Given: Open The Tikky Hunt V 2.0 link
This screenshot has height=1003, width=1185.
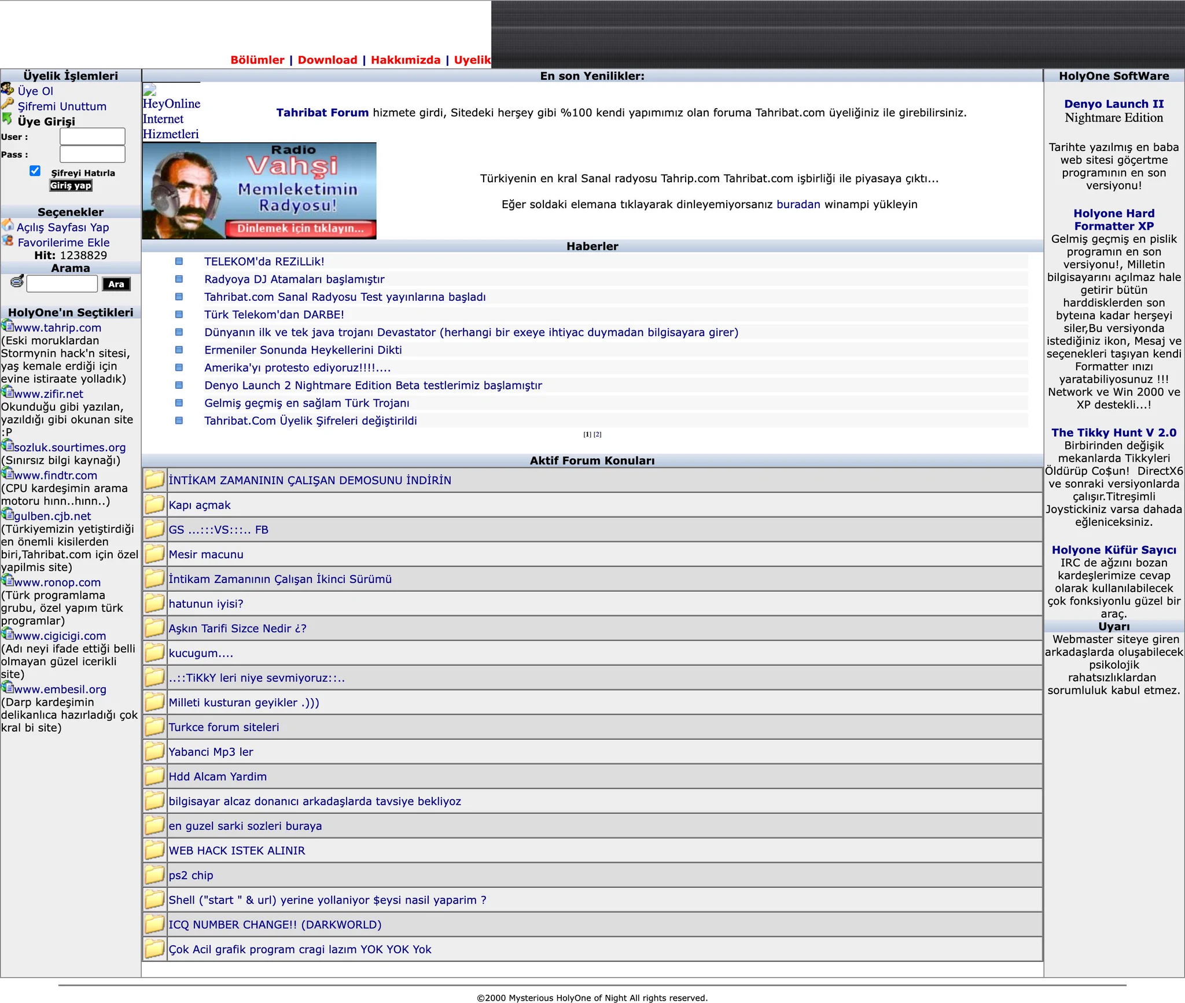Looking at the screenshot, I should 1114,433.
